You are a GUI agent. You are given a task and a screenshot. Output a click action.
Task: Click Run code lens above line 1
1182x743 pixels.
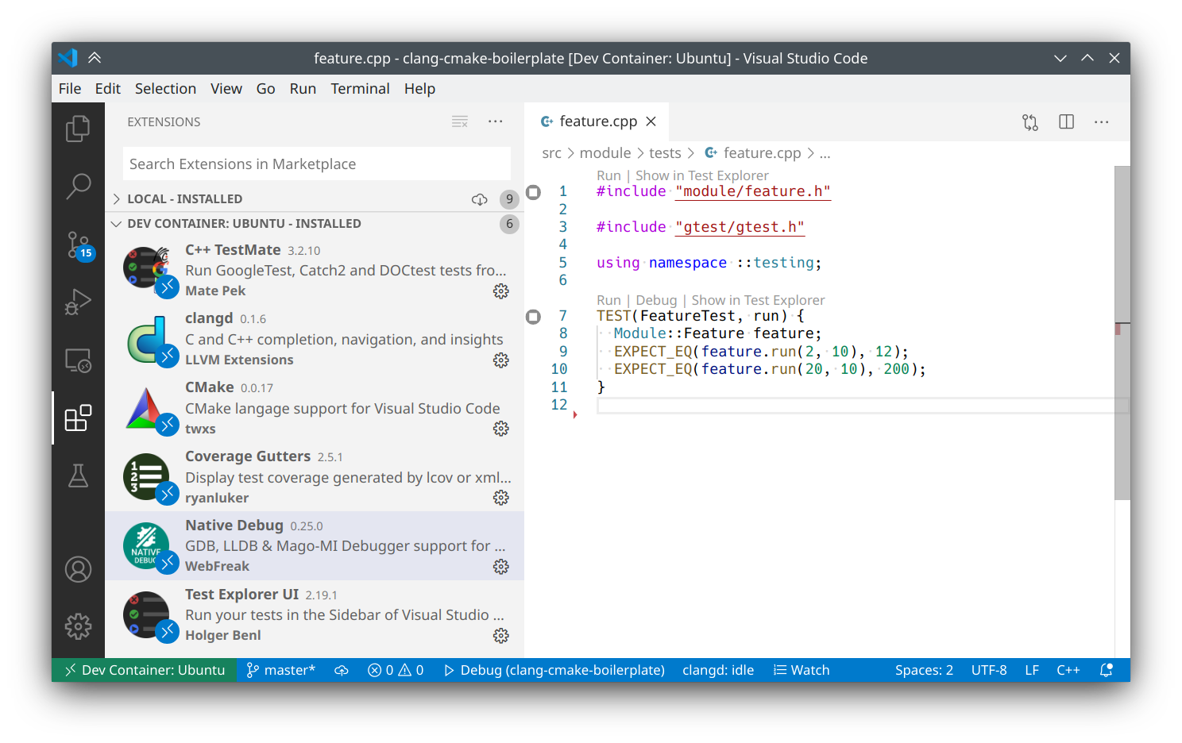(608, 175)
